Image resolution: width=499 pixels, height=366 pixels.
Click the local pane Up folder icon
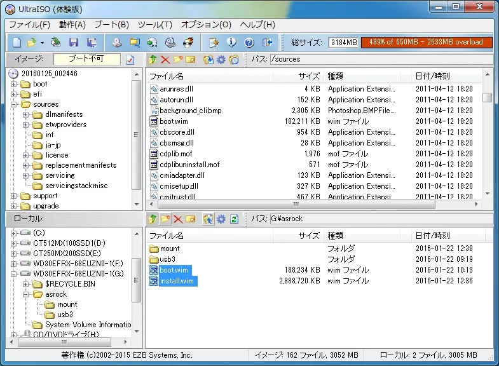pyautogui.click(x=153, y=219)
